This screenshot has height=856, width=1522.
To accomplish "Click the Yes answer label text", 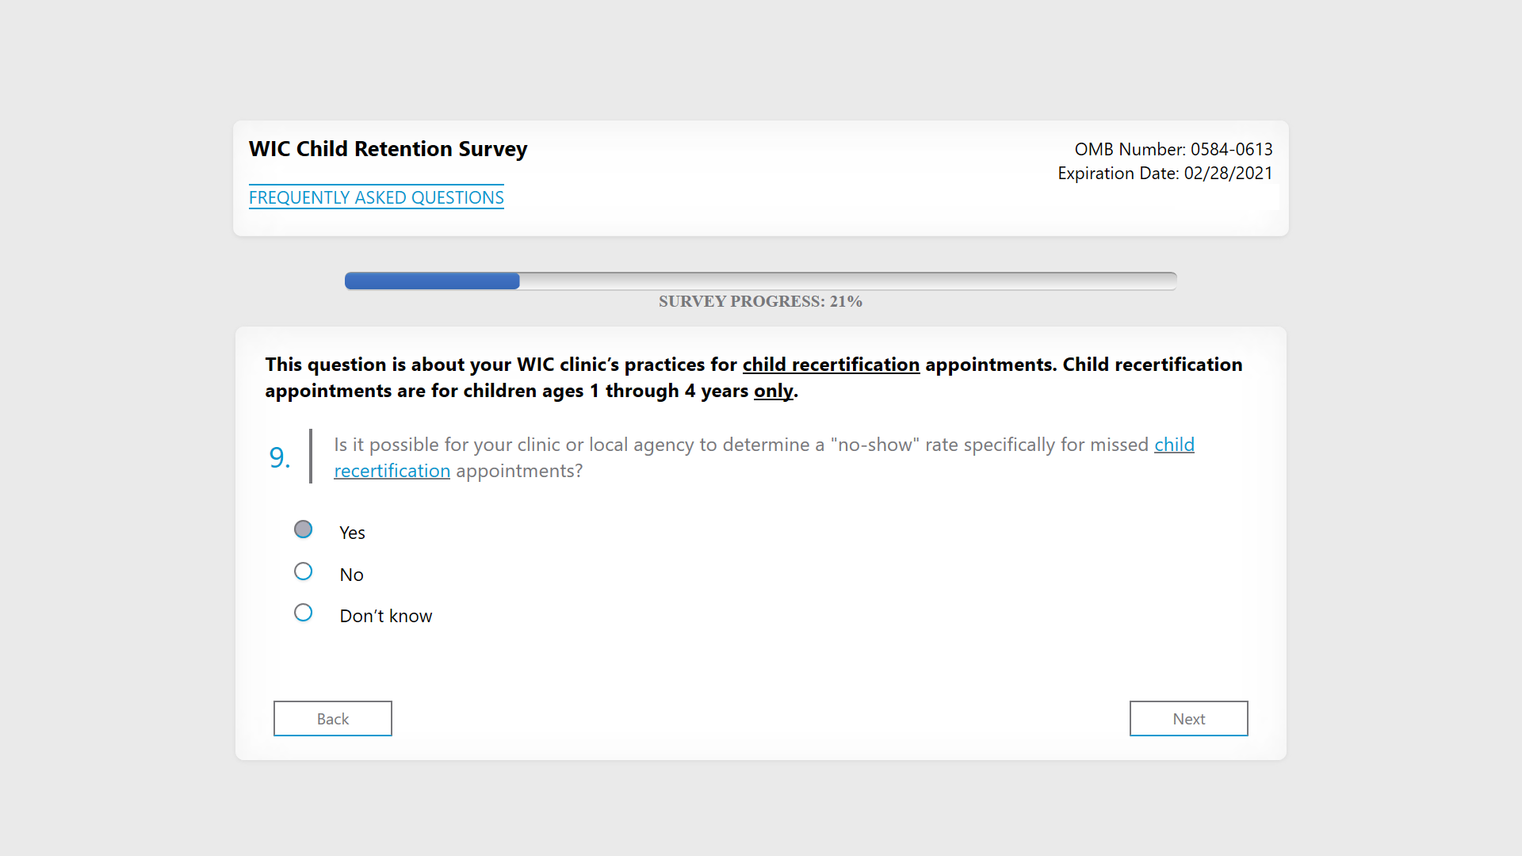I will (352, 533).
